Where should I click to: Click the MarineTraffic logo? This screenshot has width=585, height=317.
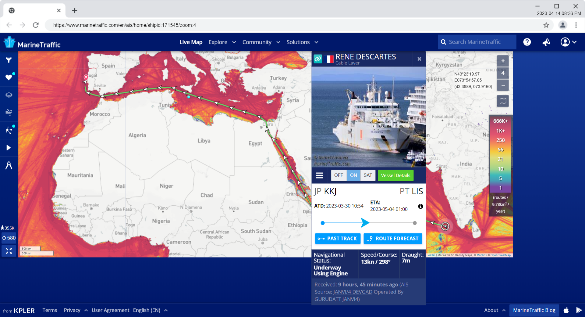click(x=32, y=43)
